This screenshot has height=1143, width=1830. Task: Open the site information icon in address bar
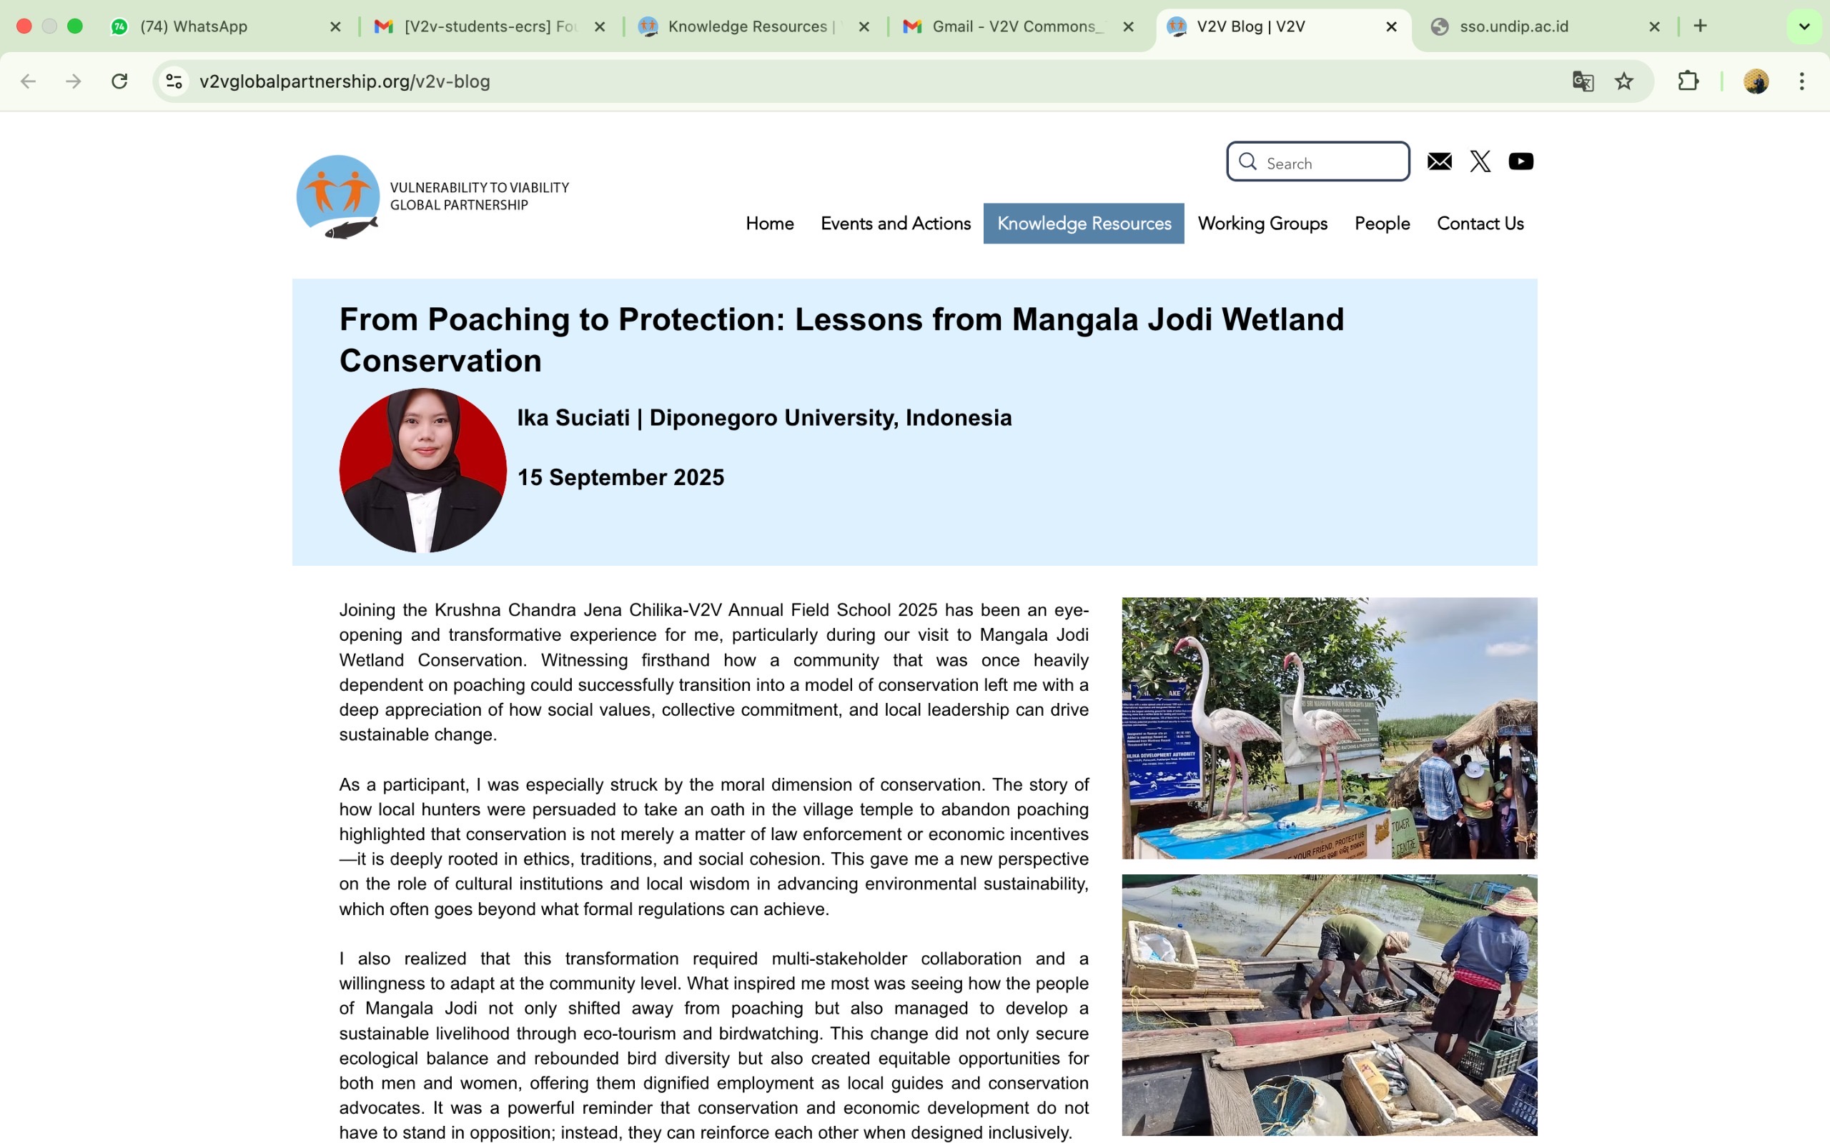click(x=174, y=81)
